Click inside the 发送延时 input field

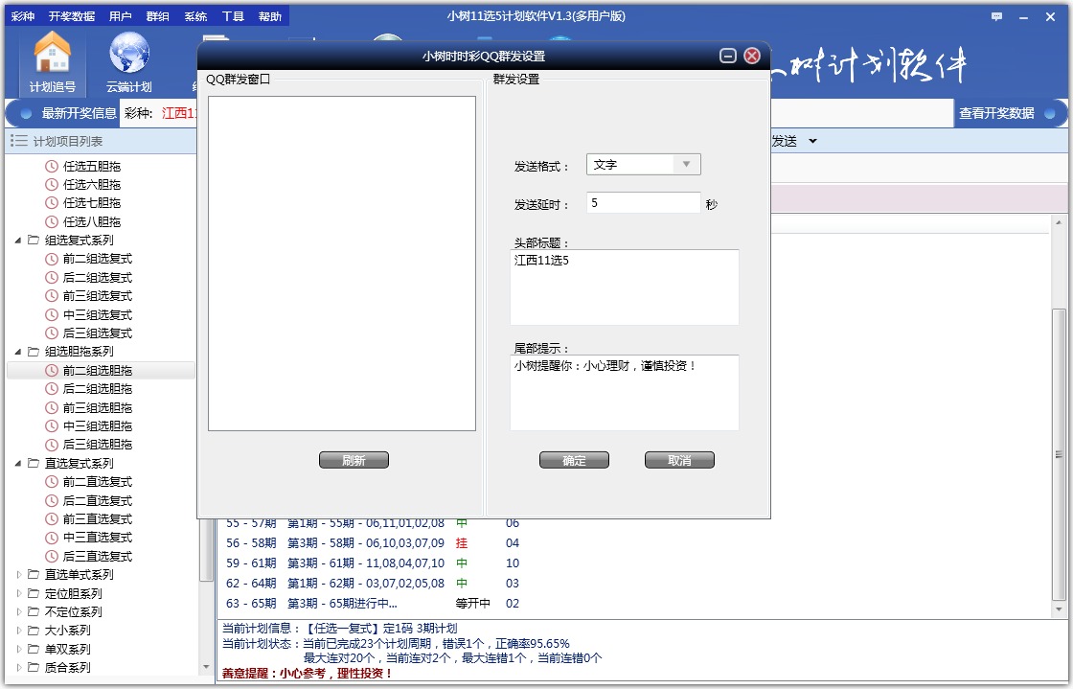(x=642, y=202)
